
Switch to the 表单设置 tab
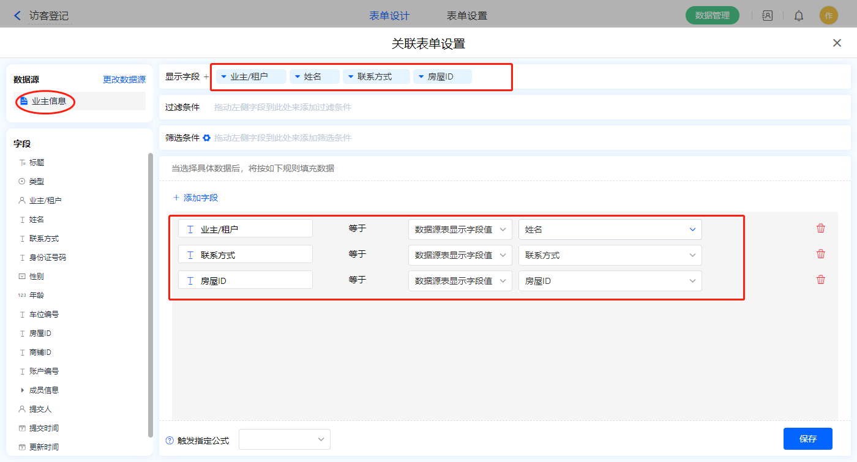[x=467, y=16]
